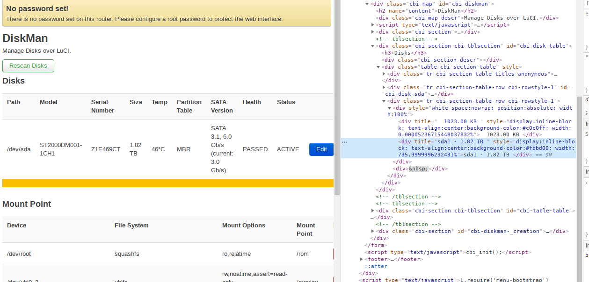589x282 pixels.
Task: Click the Status column header
Action: [286, 102]
